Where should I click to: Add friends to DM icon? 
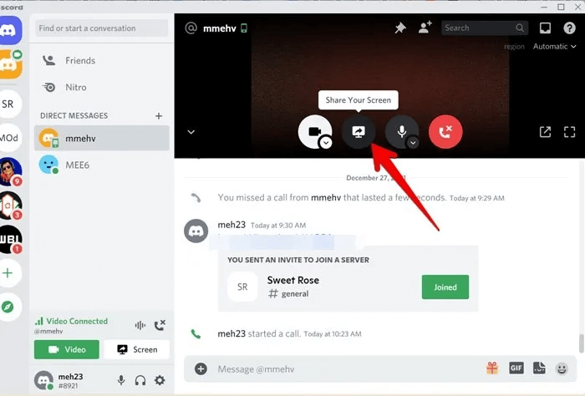click(425, 28)
